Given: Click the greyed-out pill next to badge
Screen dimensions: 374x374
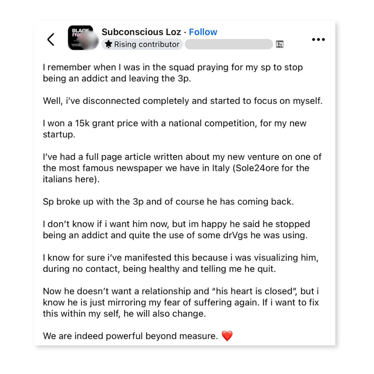Looking at the screenshot, I should pyautogui.click(x=229, y=44).
